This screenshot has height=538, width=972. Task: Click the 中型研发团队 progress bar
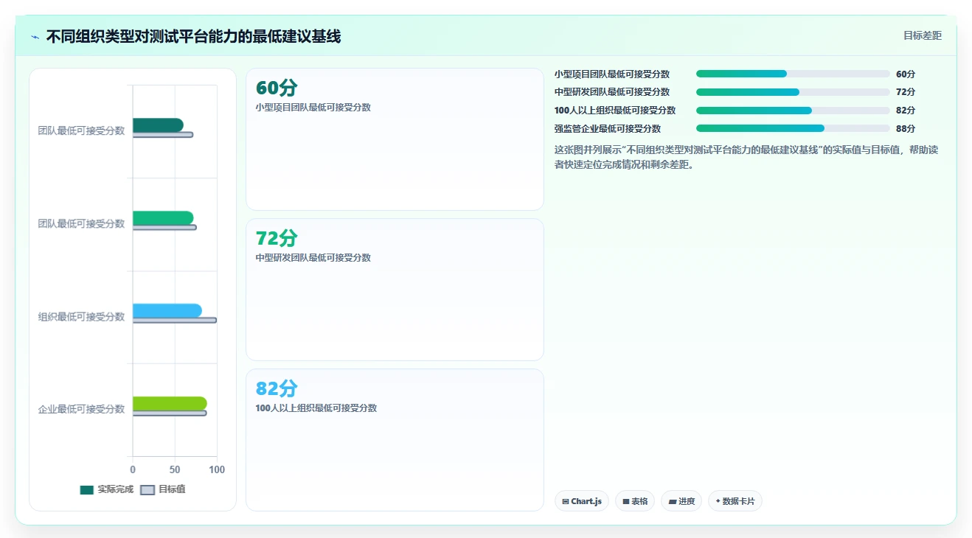(793, 92)
